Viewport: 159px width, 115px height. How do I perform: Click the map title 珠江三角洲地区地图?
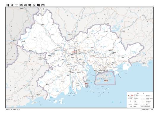click(26, 5)
